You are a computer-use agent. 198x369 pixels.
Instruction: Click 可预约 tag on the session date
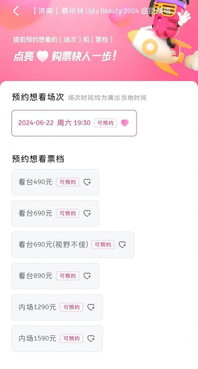tap(105, 123)
